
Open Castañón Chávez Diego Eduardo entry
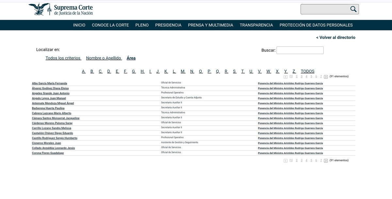click(52, 133)
